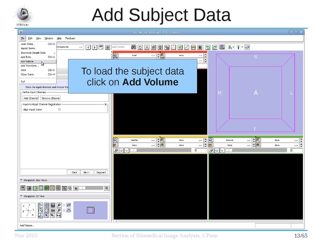Collapse the Manipulate Slice Views section

pyautogui.click(x=21, y=179)
